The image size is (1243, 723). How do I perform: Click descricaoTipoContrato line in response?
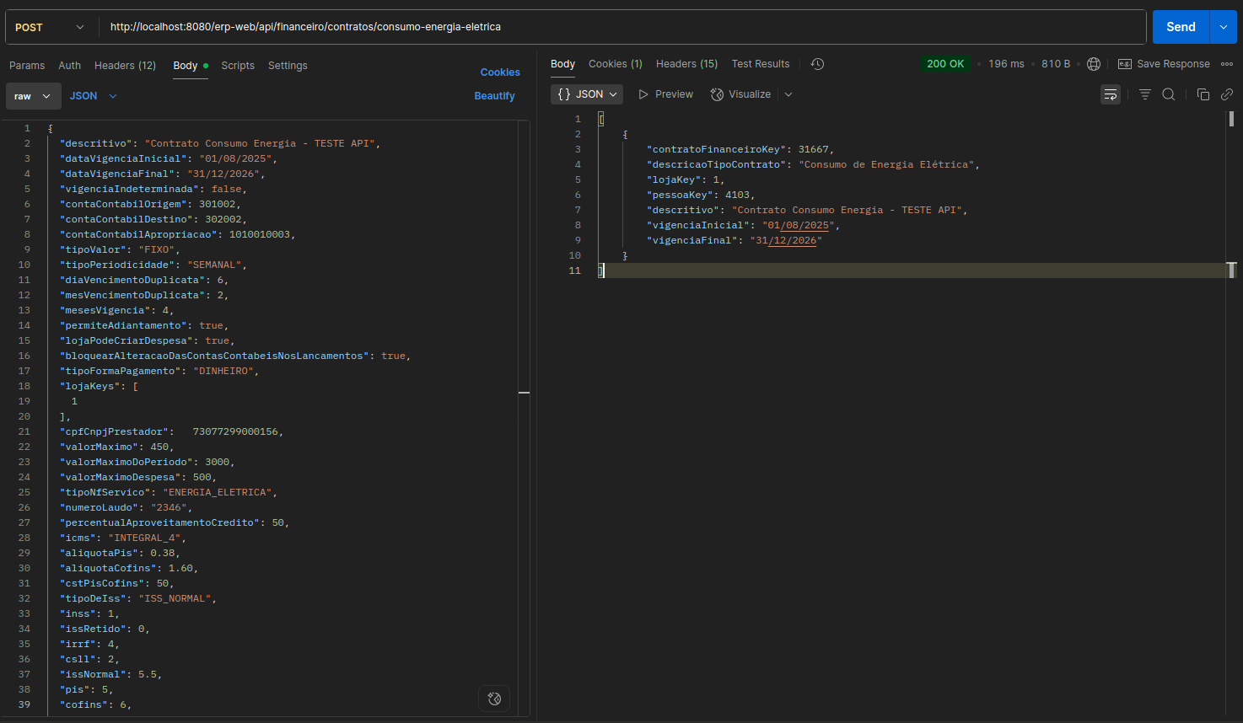coord(814,164)
